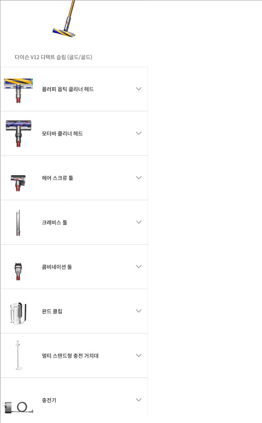Toggle the 콤비네이션 툴 chevron arrow
The height and width of the screenshot is (423, 262).
point(139,266)
